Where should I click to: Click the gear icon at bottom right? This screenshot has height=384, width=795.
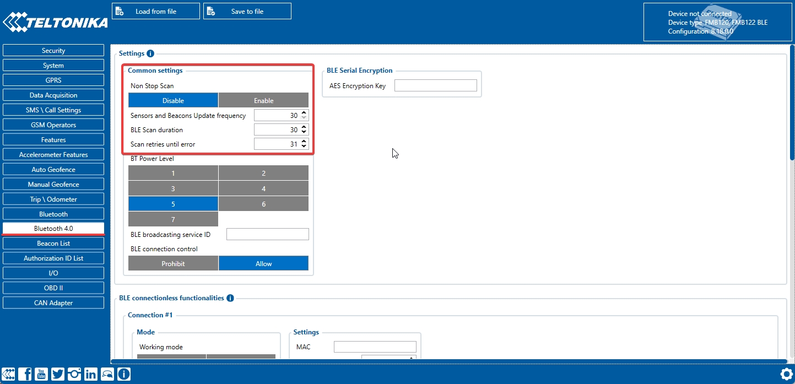tap(787, 373)
